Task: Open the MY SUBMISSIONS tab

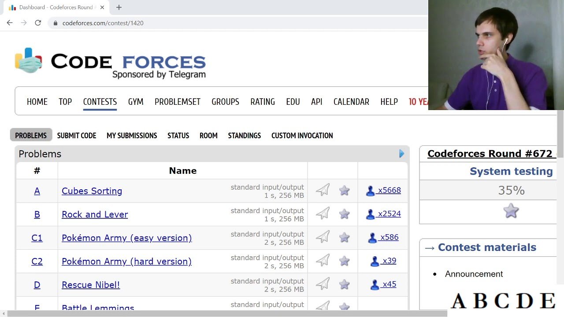Action: pyautogui.click(x=132, y=136)
